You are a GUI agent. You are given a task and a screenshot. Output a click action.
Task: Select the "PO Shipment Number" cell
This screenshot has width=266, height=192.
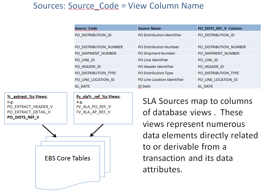(157, 53)
